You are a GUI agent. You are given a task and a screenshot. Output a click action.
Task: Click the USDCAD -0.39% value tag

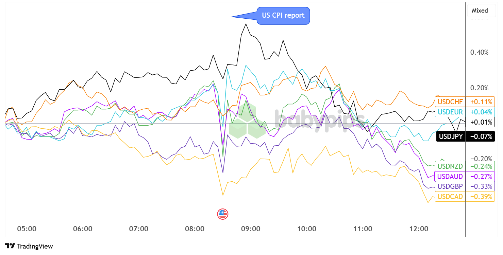[481, 197]
